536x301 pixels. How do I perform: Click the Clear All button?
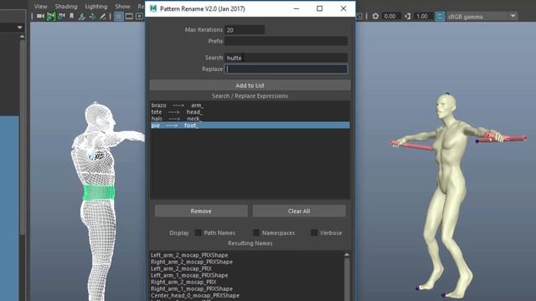tap(299, 211)
